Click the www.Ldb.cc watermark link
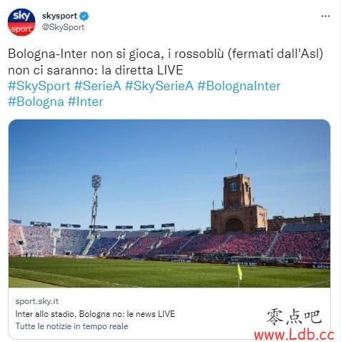 coord(294,335)
